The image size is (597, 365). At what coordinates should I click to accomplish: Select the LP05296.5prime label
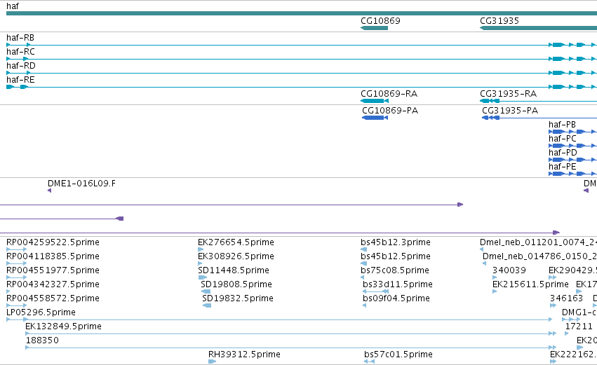click(x=41, y=313)
